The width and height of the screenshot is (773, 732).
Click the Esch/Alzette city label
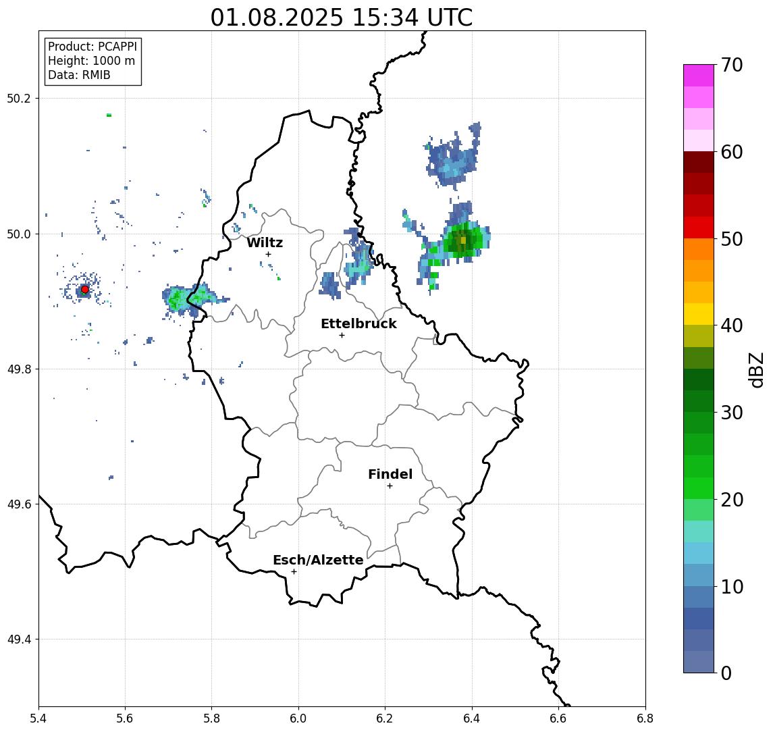pos(318,560)
